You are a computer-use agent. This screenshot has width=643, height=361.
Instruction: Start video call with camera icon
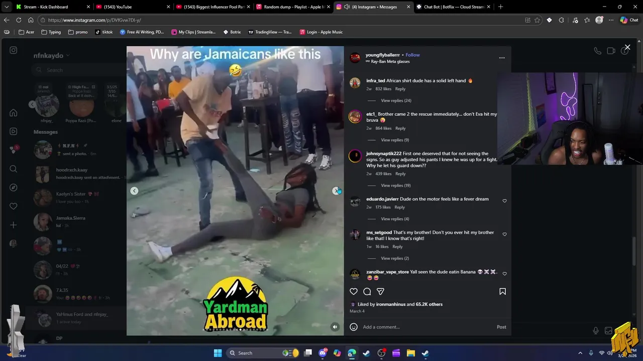[x=611, y=51]
